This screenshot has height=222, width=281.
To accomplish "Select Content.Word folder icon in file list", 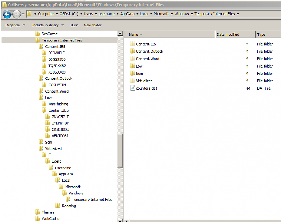I will tap(132, 59).
